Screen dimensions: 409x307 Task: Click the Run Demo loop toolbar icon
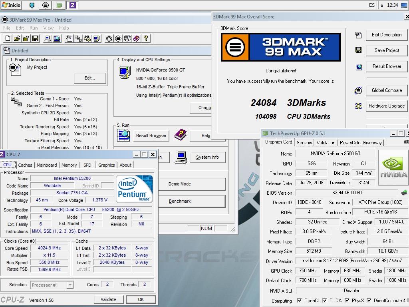109,39
